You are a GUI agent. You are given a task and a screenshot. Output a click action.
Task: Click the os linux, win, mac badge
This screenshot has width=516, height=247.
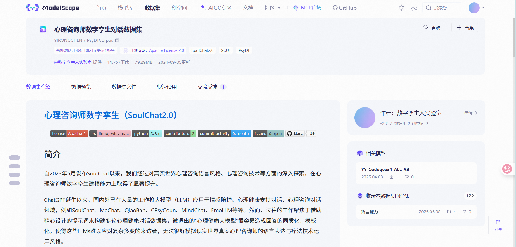110,134
